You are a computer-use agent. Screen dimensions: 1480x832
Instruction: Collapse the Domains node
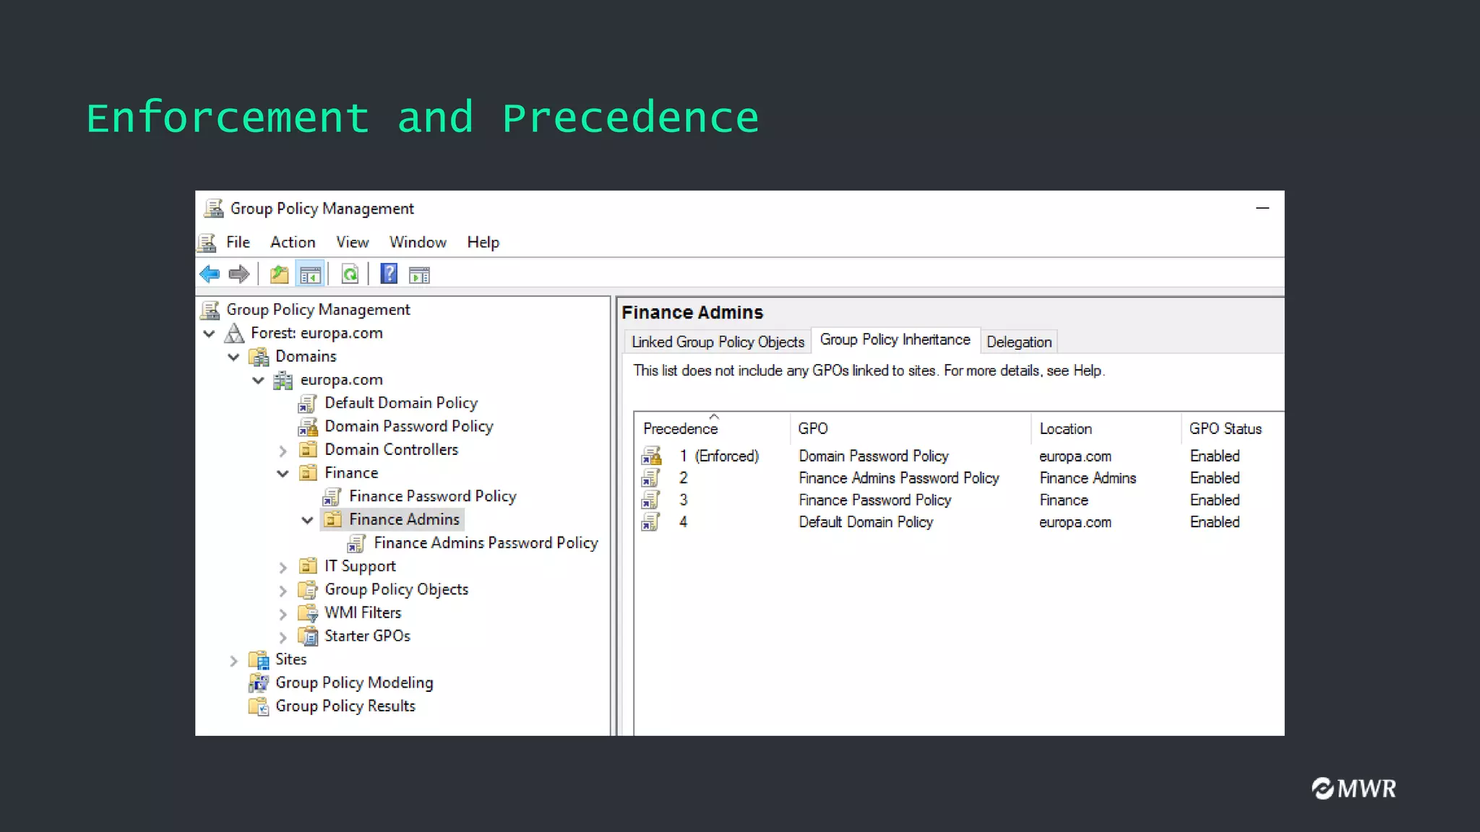point(233,357)
